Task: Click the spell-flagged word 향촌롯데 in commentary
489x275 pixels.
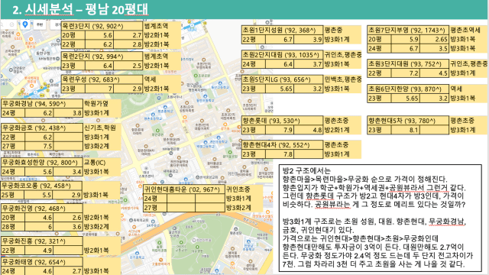Action: 319,196
